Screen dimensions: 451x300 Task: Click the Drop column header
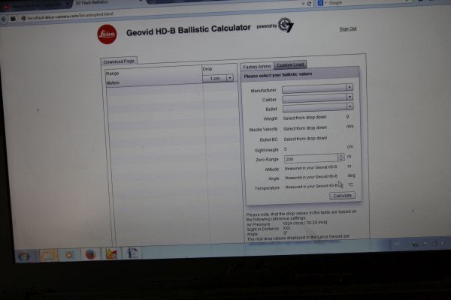point(207,69)
